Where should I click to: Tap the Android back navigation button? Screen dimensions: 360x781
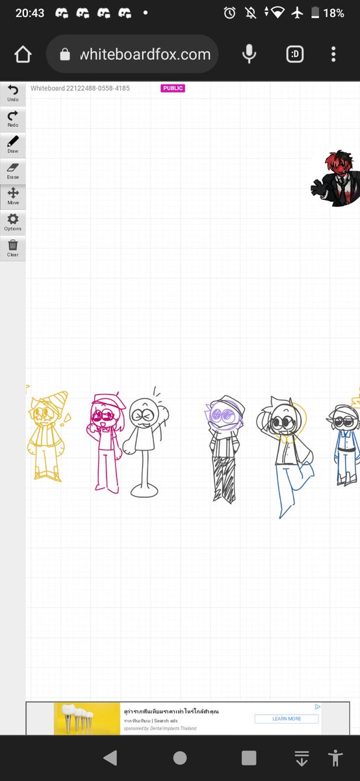[110, 758]
